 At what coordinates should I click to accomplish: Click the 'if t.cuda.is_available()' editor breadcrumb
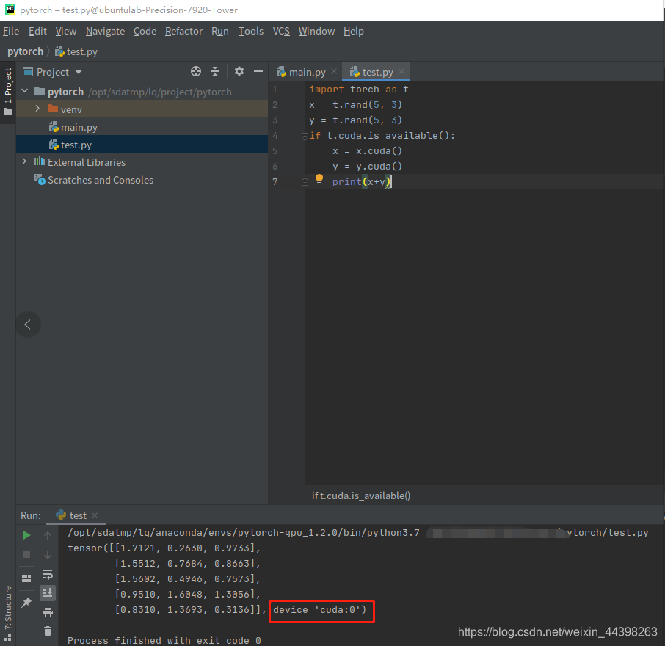361,496
